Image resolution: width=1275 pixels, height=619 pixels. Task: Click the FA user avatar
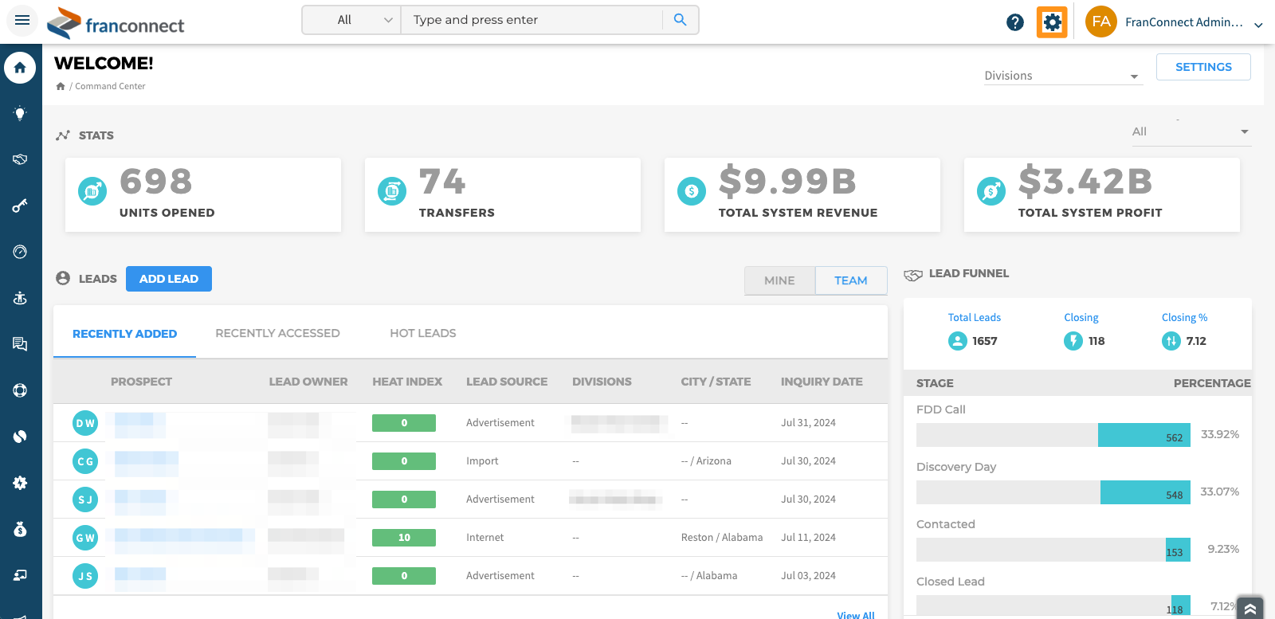(1101, 22)
